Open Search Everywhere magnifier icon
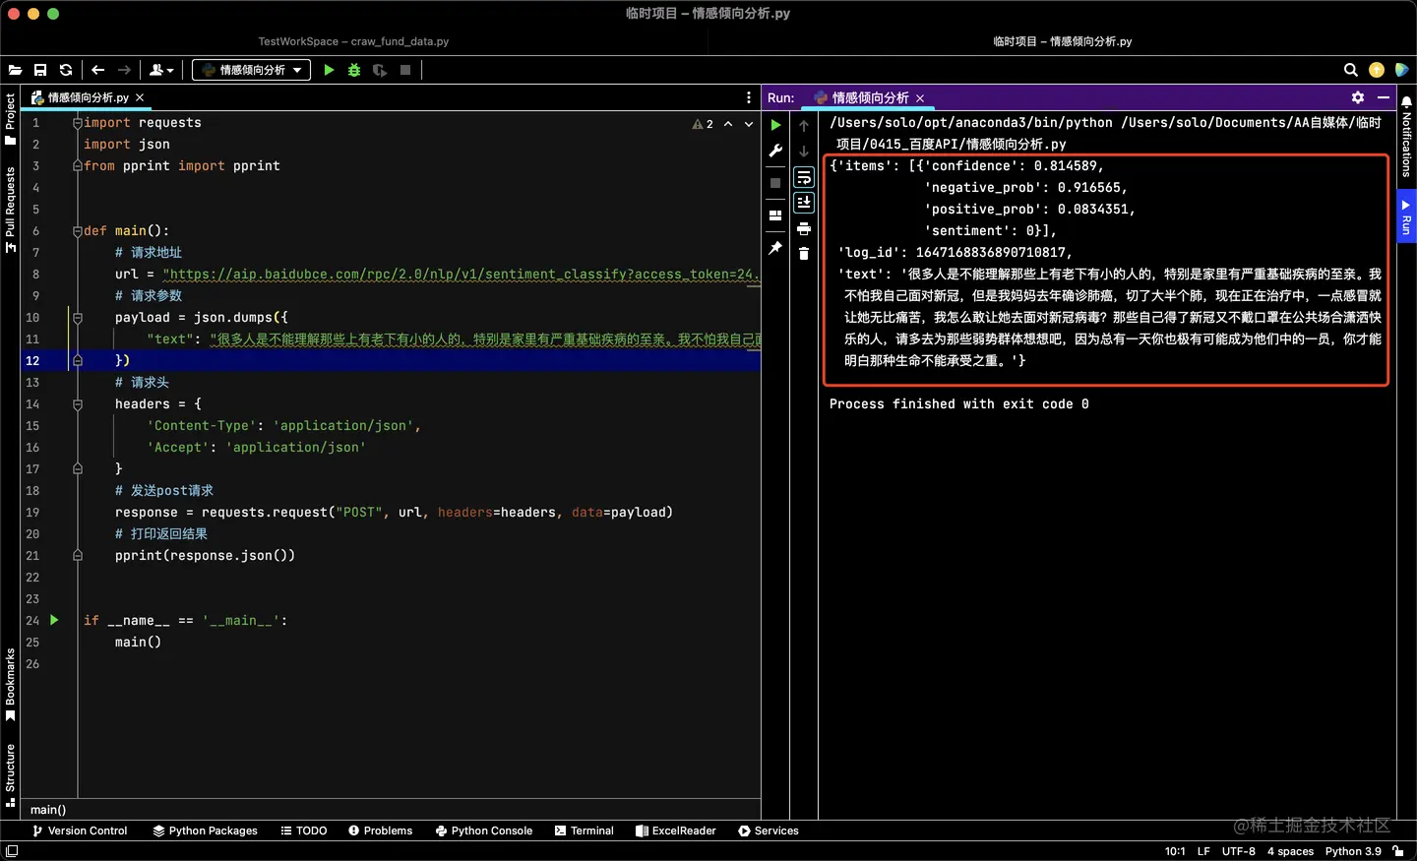 pyautogui.click(x=1351, y=70)
